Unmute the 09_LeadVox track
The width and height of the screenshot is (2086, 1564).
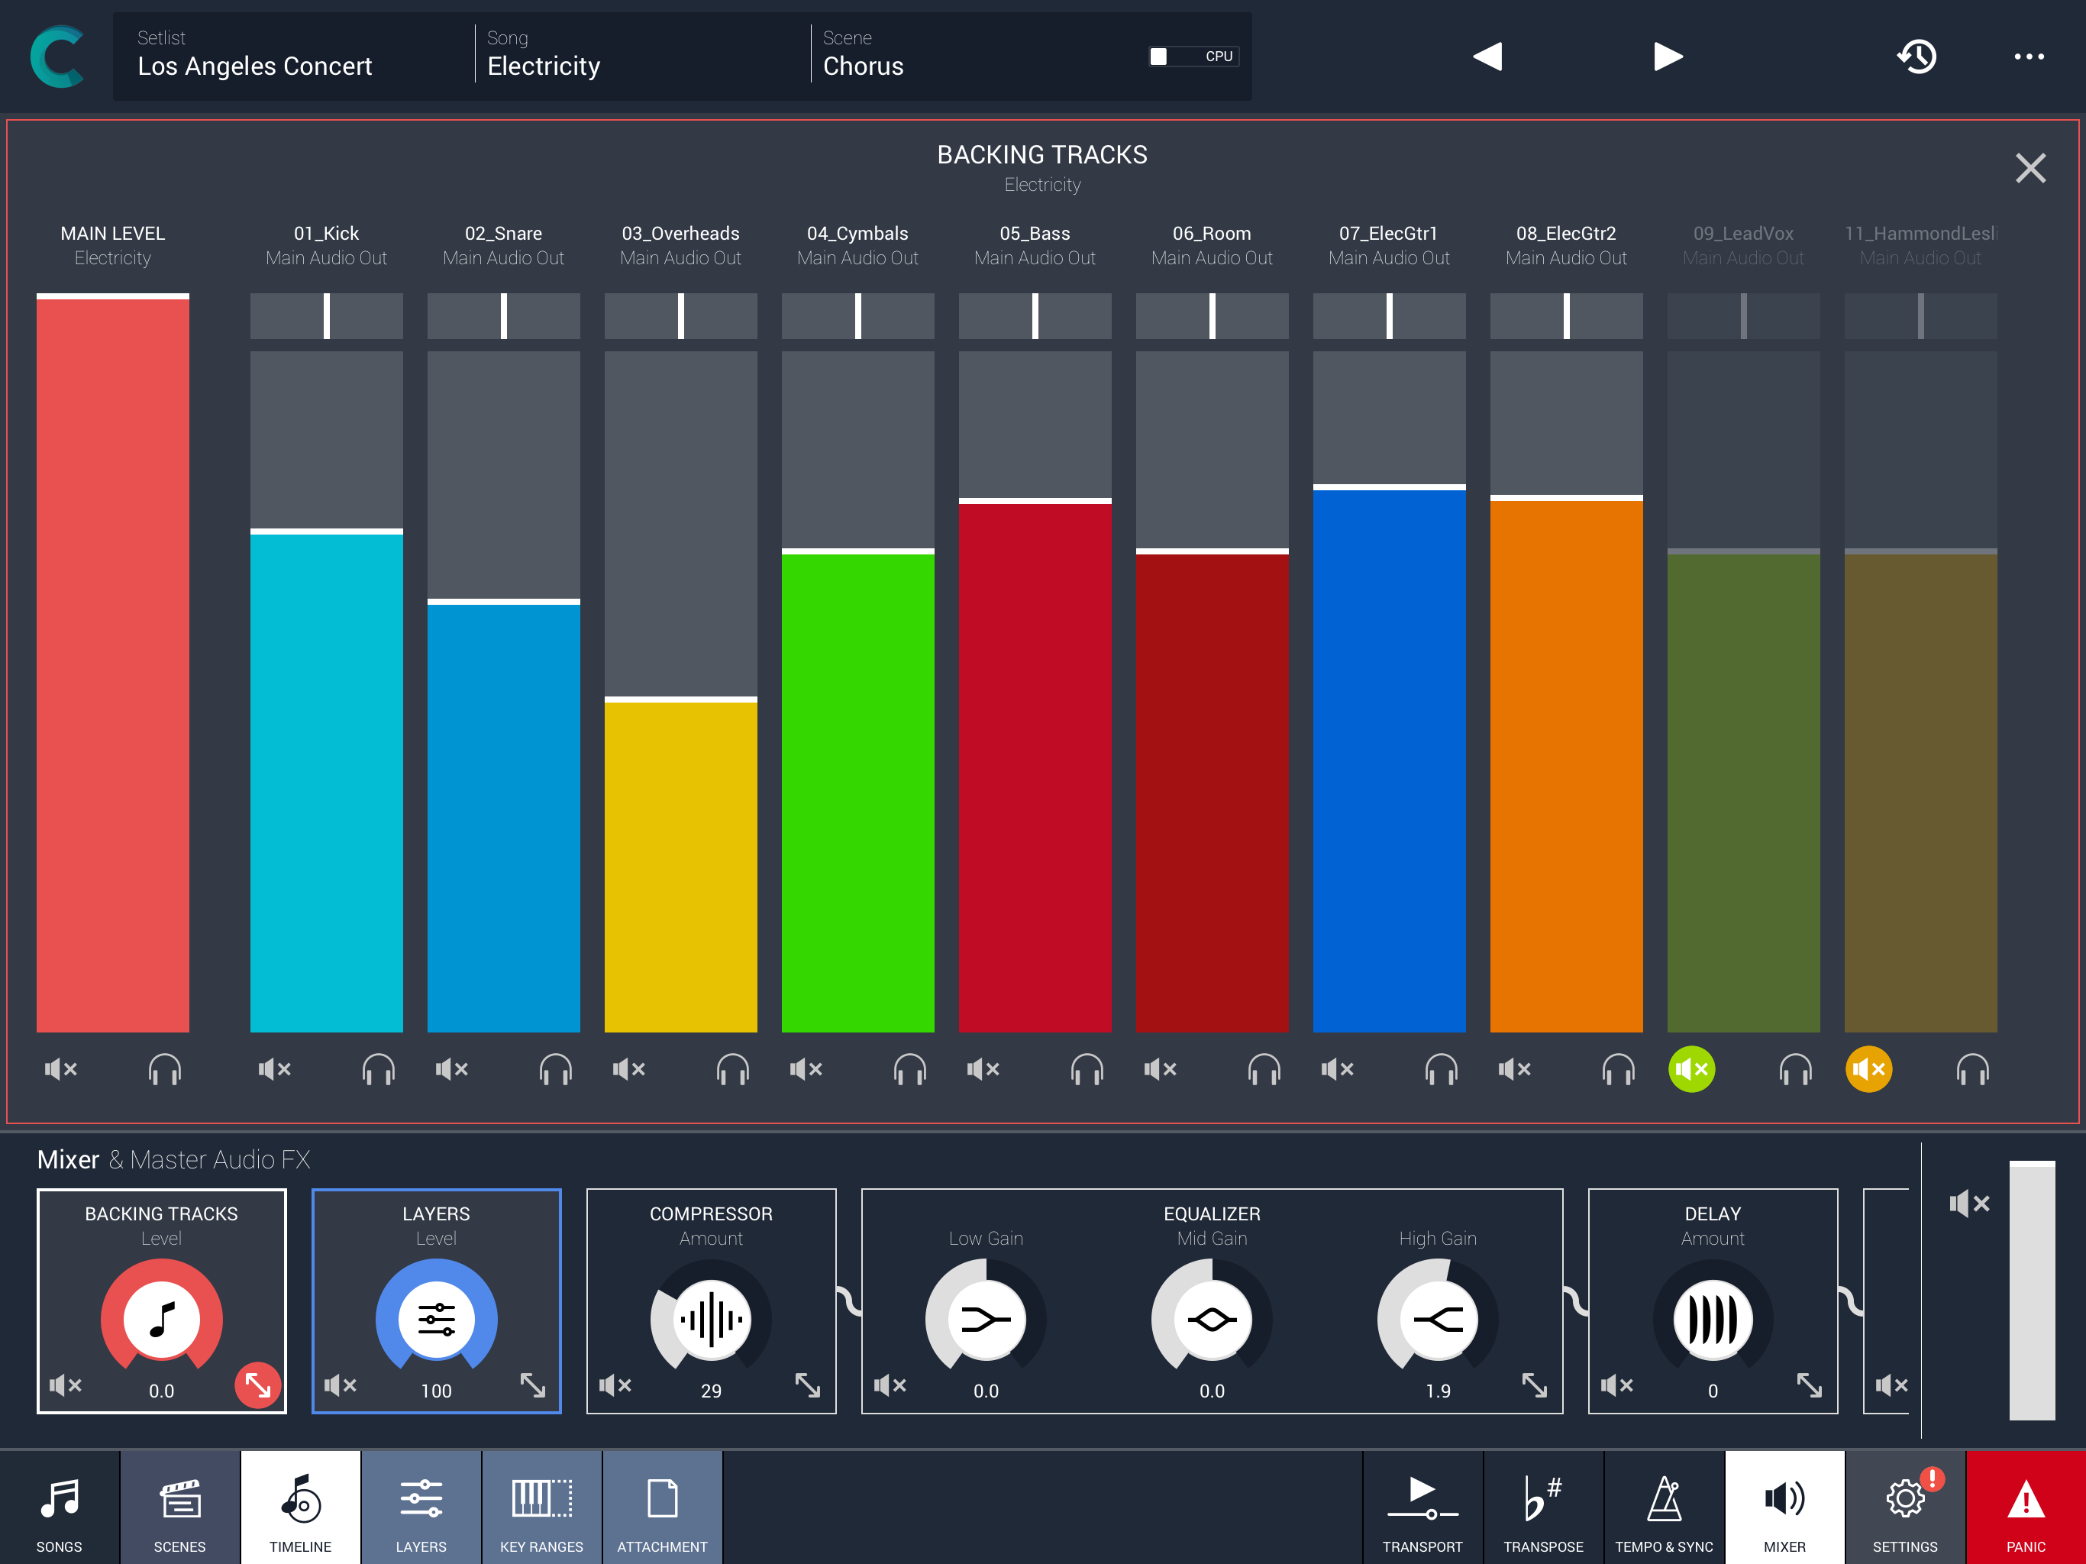point(1691,1069)
